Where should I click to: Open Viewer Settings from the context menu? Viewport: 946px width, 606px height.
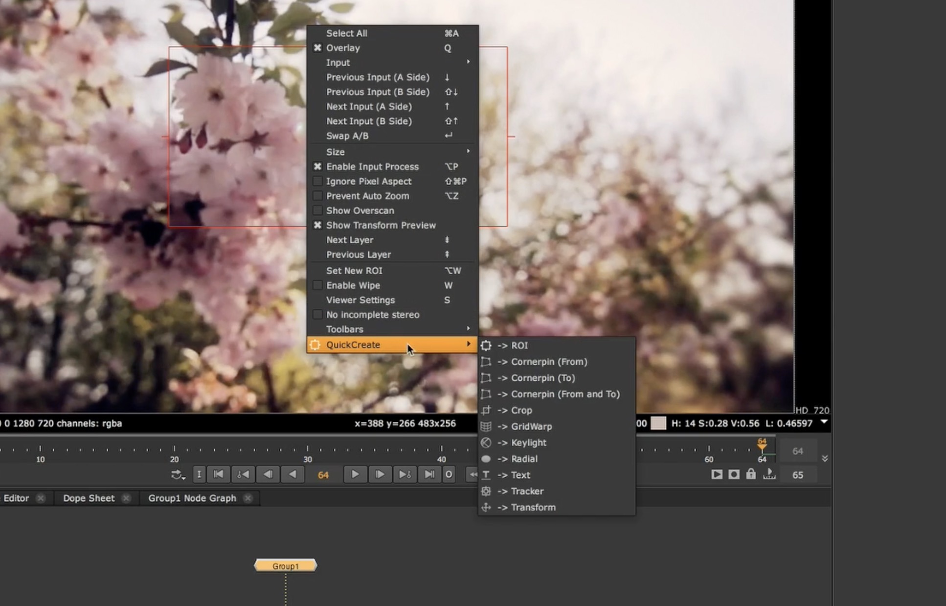click(360, 300)
